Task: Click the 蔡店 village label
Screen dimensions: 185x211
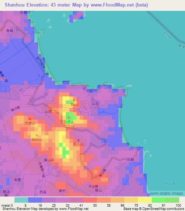Action: 6,192
